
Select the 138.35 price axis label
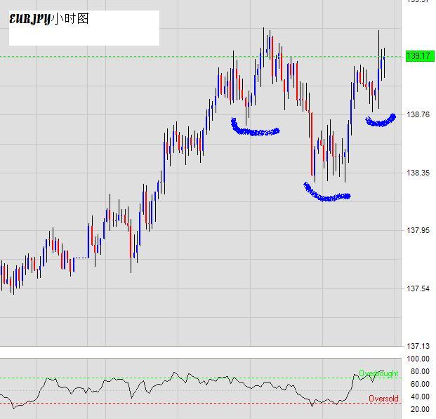point(418,173)
